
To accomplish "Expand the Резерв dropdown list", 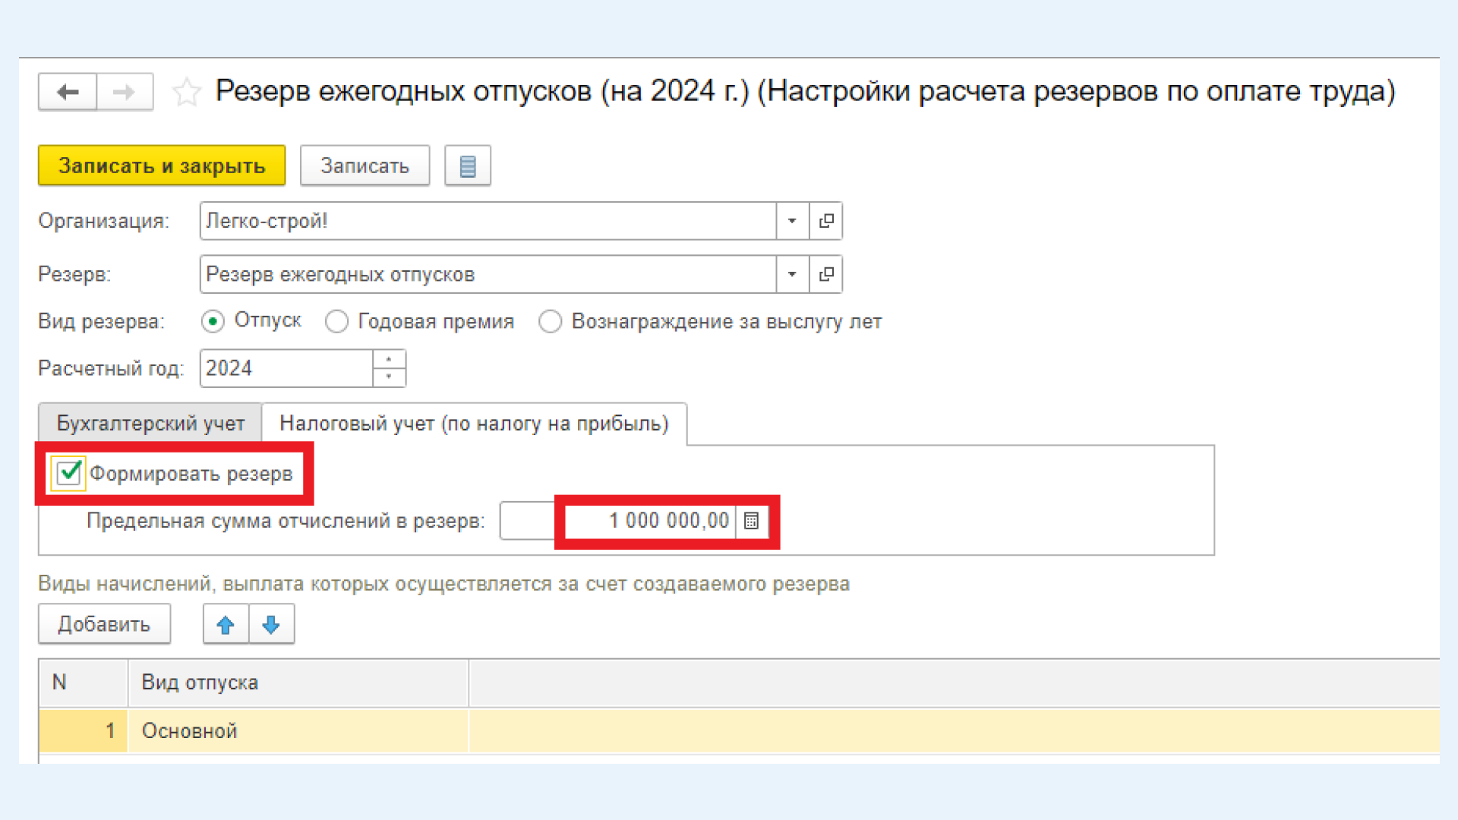I will (792, 274).
